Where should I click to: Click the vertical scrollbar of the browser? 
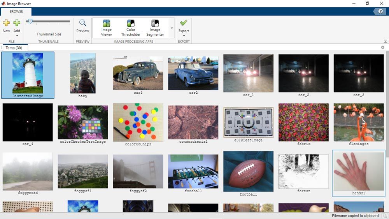(386, 117)
